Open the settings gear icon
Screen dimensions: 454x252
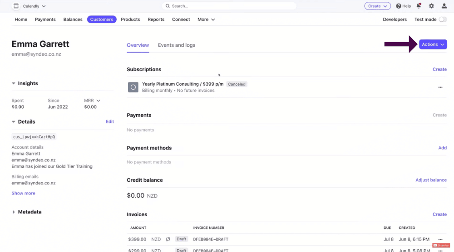coord(431,6)
